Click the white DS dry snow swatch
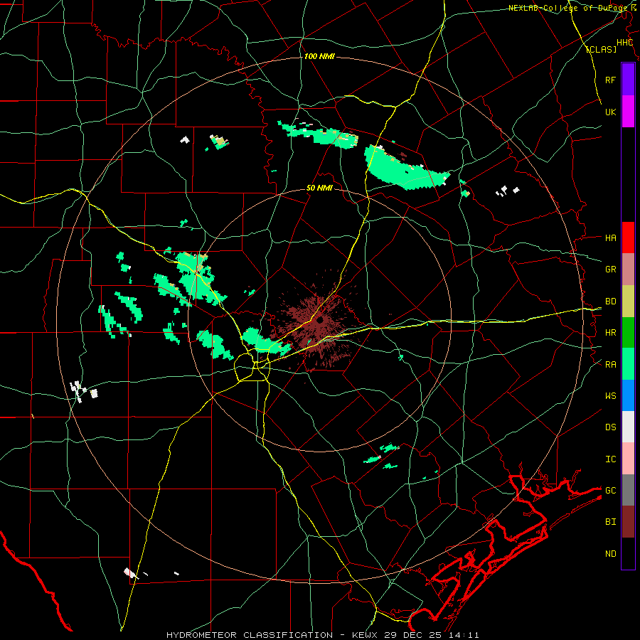The width and height of the screenshot is (640, 640). tap(628, 427)
